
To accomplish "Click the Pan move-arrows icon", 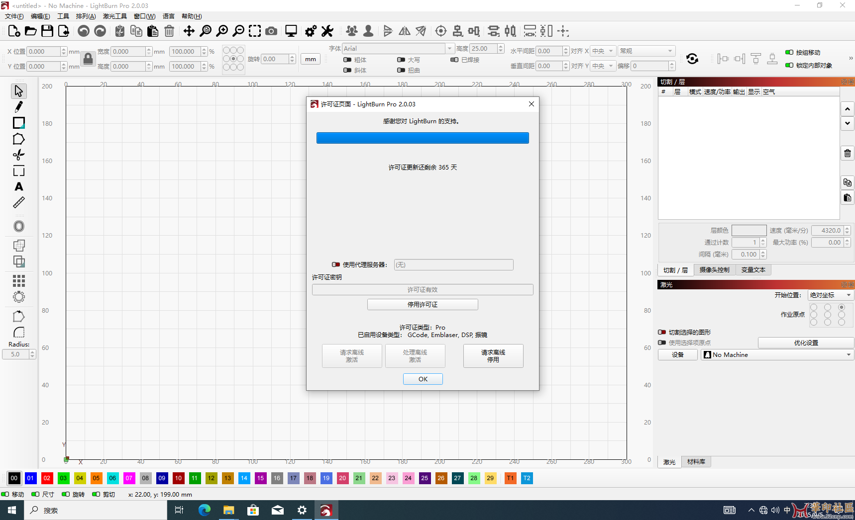I will (x=189, y=31).
